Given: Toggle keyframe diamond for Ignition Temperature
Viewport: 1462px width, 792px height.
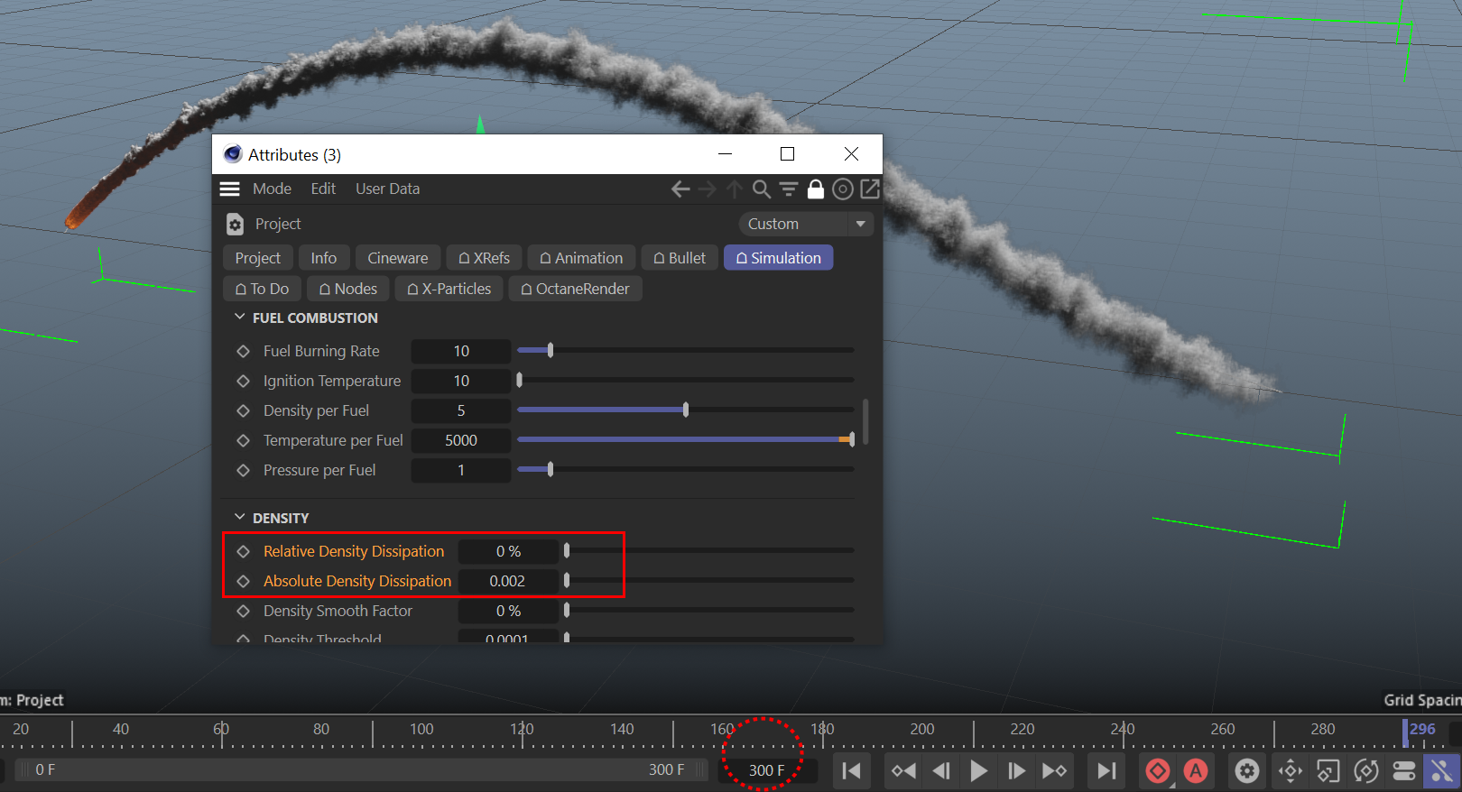Looking at the screenshot, I should click(x=243, y=381).
